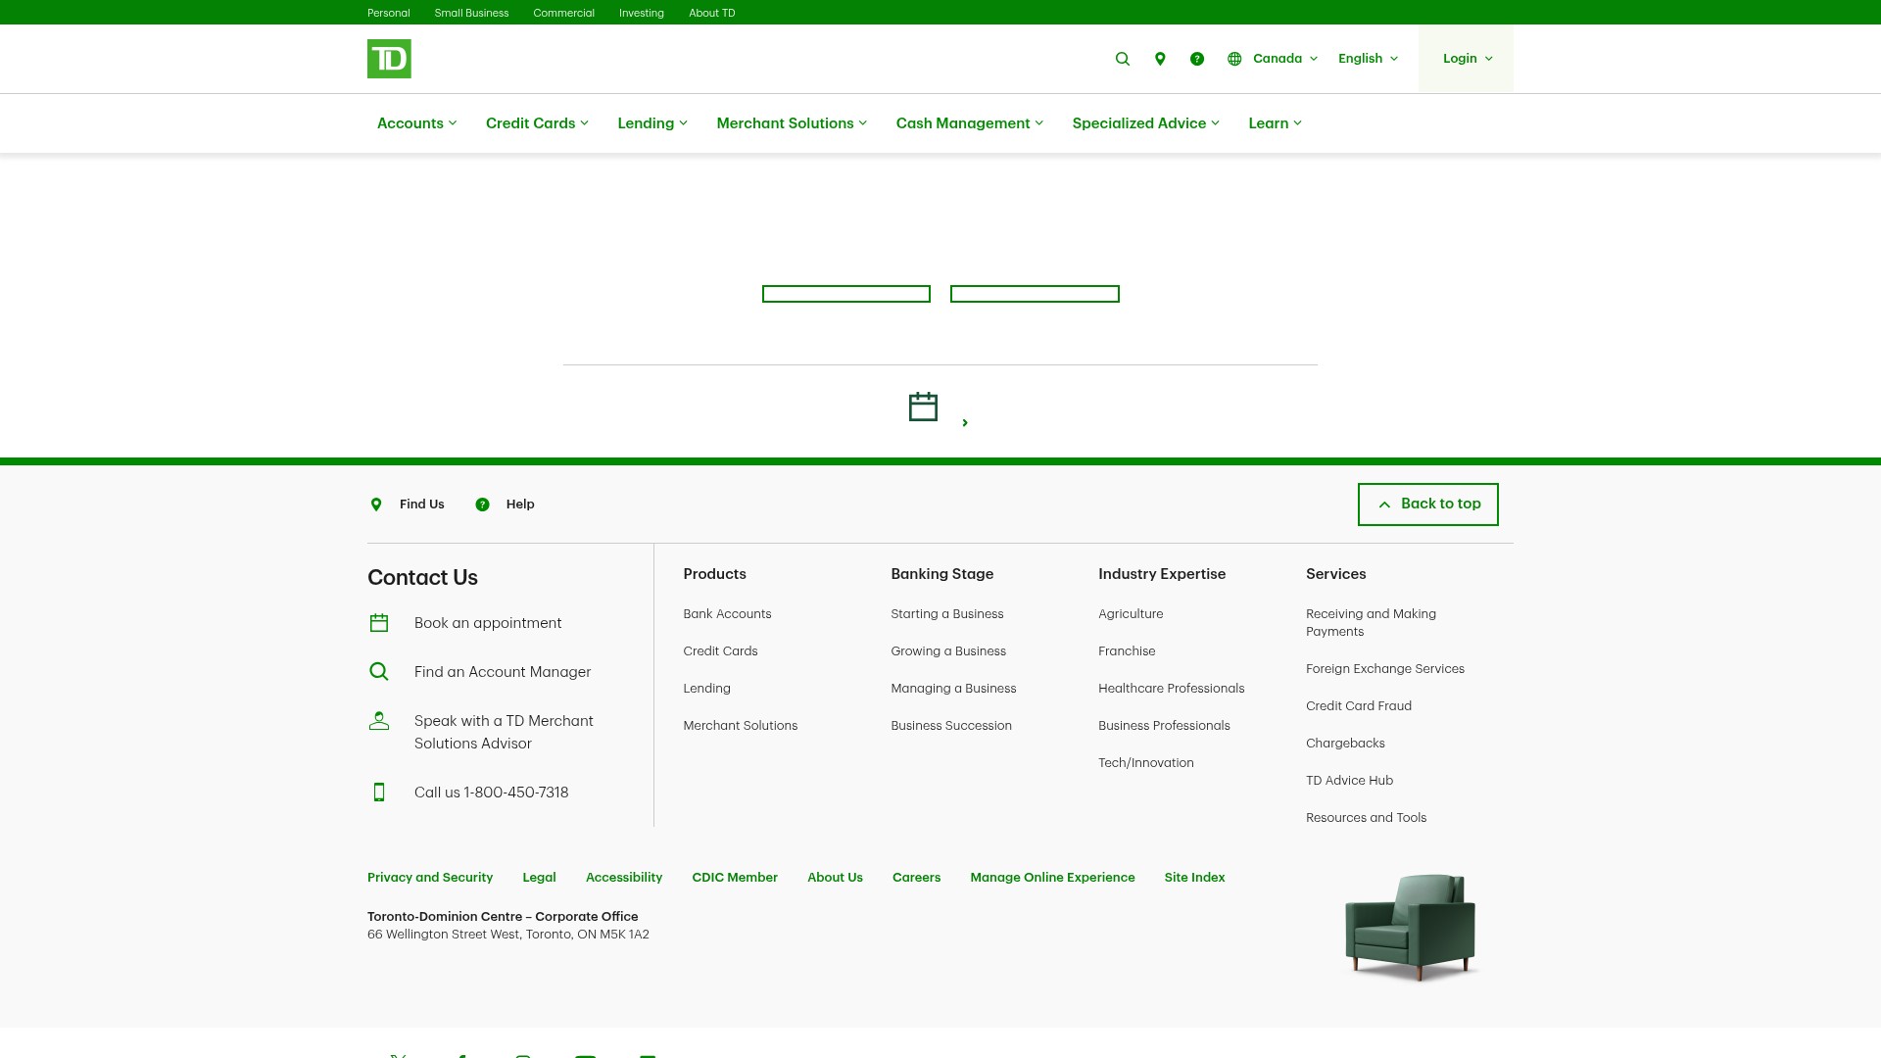This screenshot has width=1881, height=1058.
Task: Expand the Cash Management menu
Action: [x=970, y=123]
